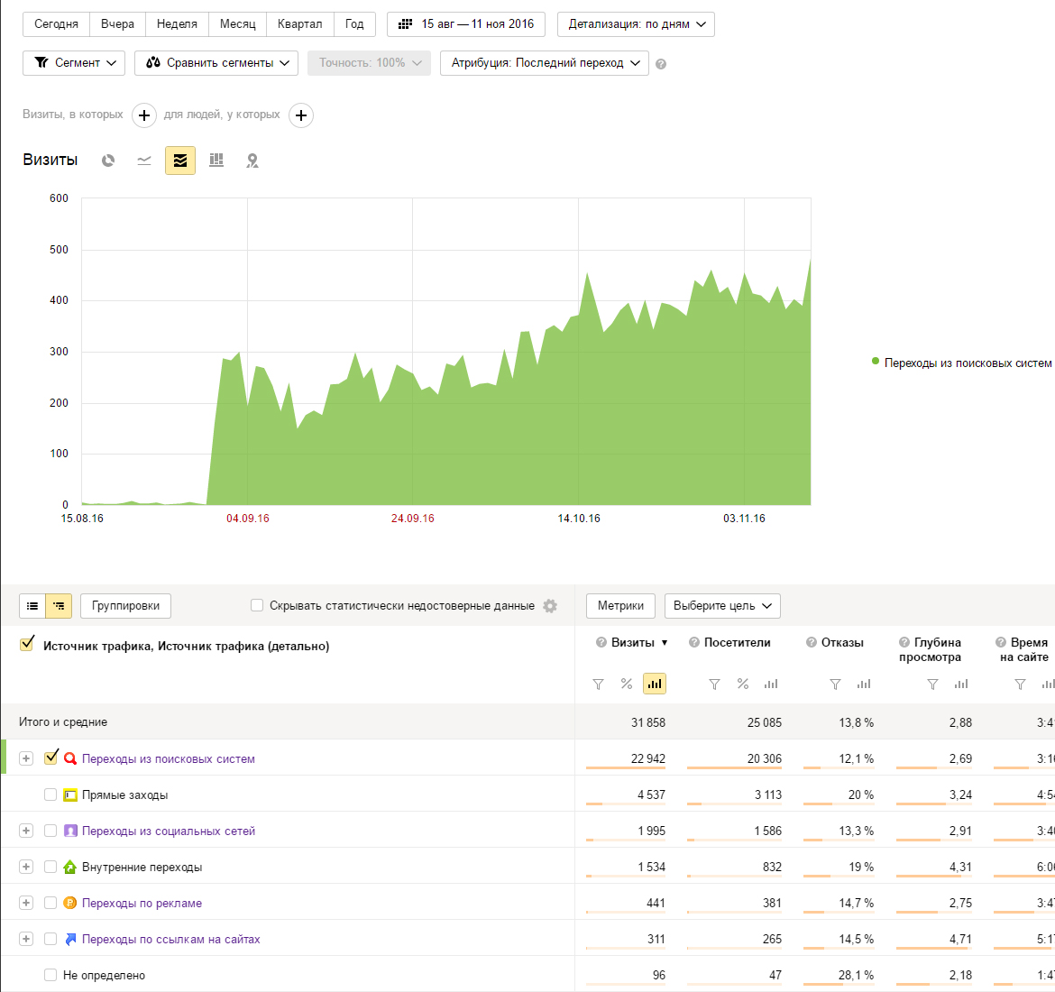Bar chart icon under Посетители column
The height and width of the screenshot is (992, 1055).
pos(771,684)
